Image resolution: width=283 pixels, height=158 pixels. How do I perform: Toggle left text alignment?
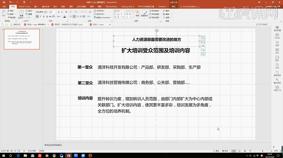point(71,17)
